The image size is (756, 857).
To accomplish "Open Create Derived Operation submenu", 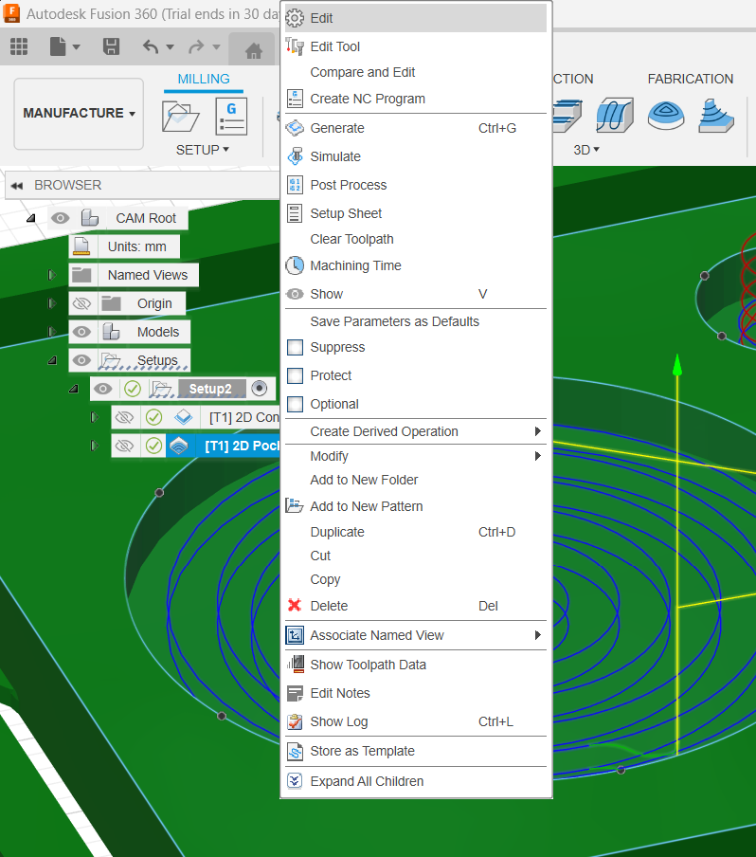I will click(x=416, y=431).
